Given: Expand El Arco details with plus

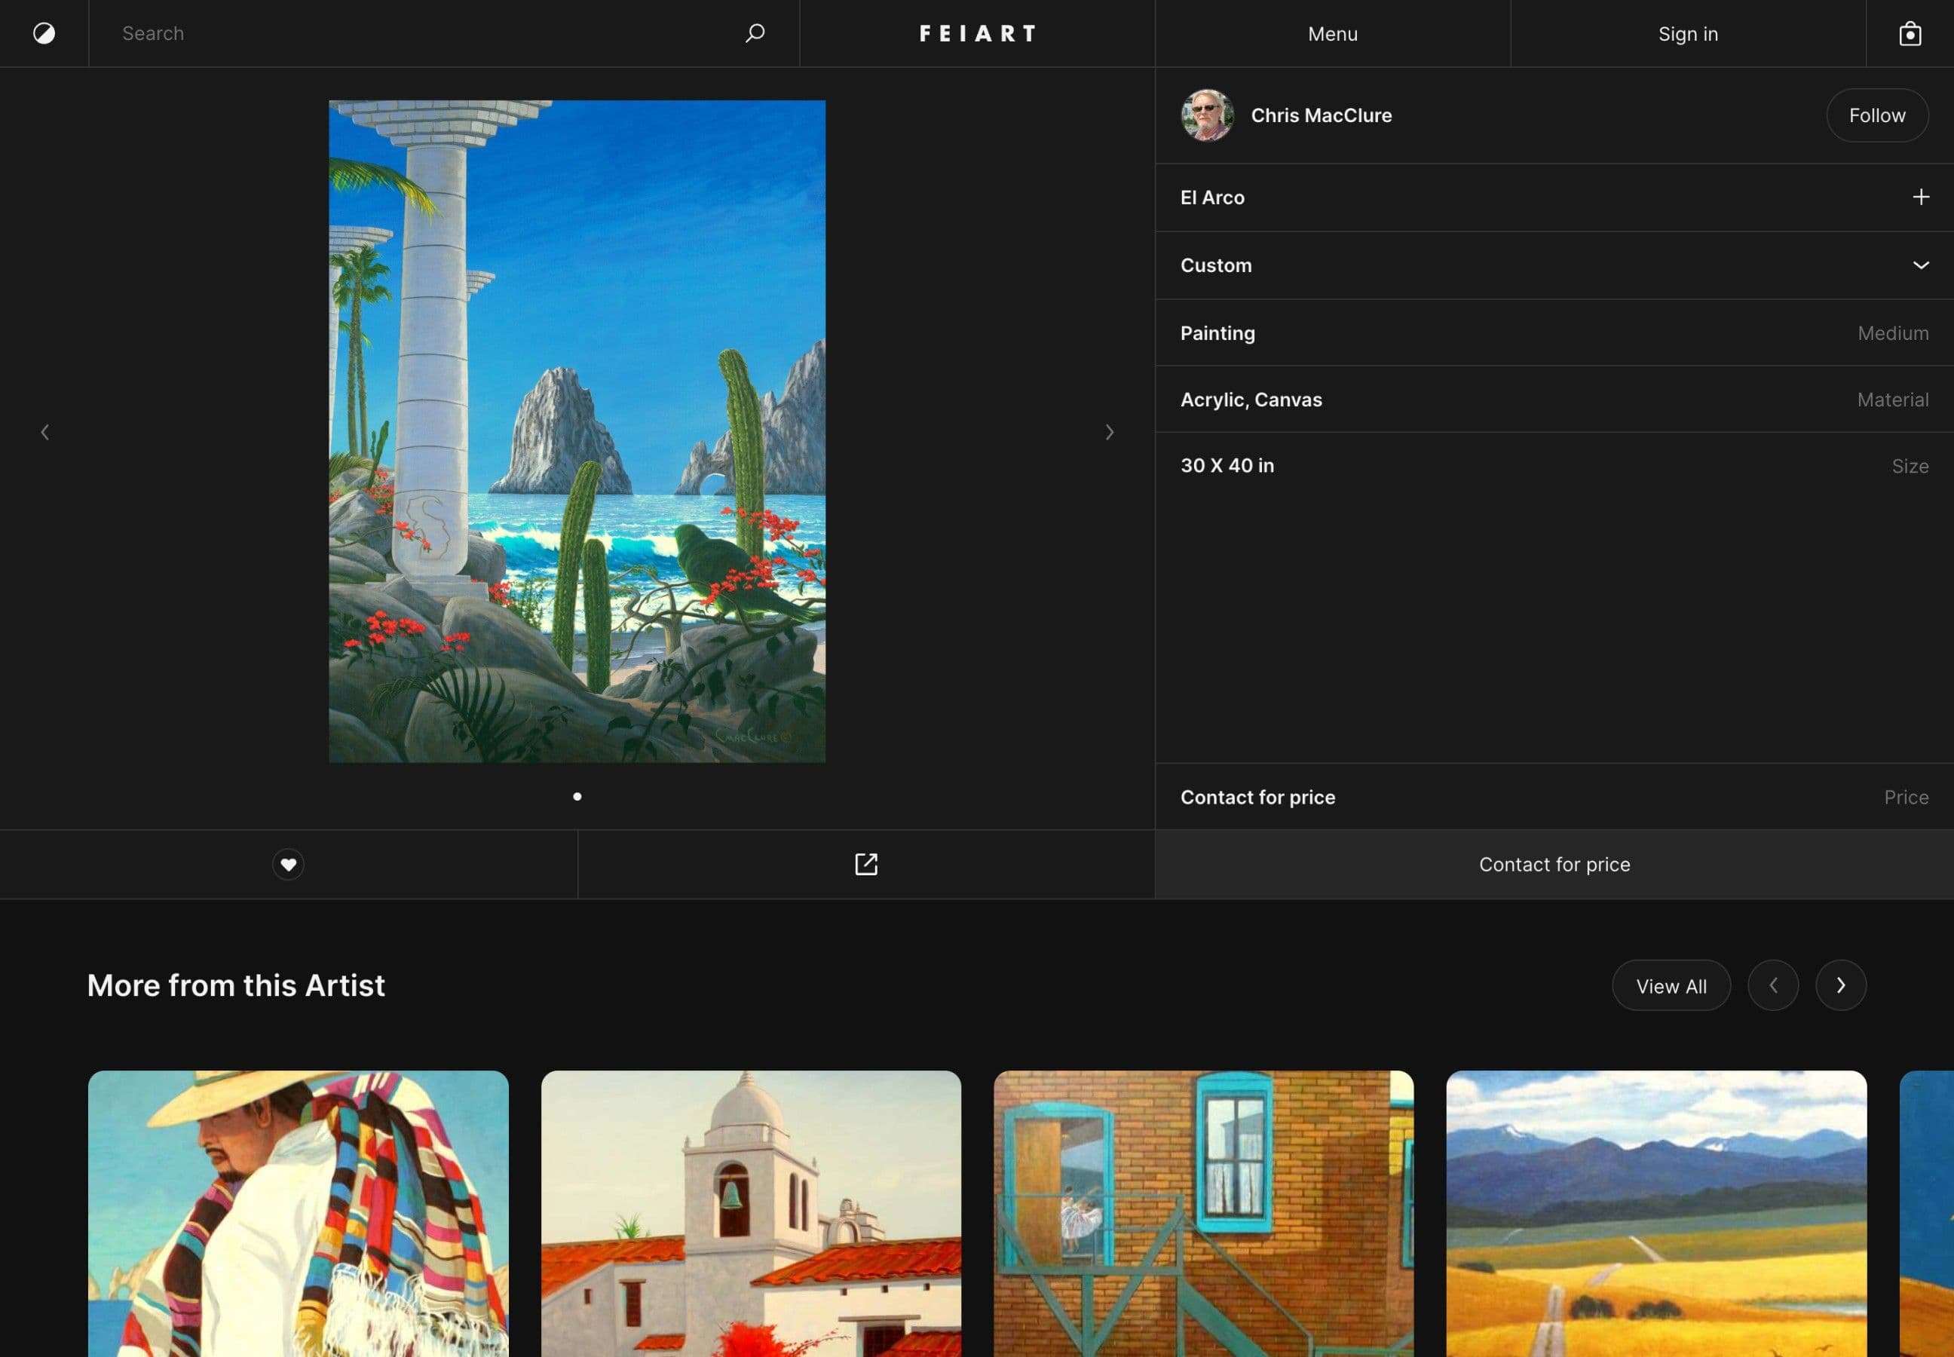Looking at the screenshot, I should point(1920,198).
